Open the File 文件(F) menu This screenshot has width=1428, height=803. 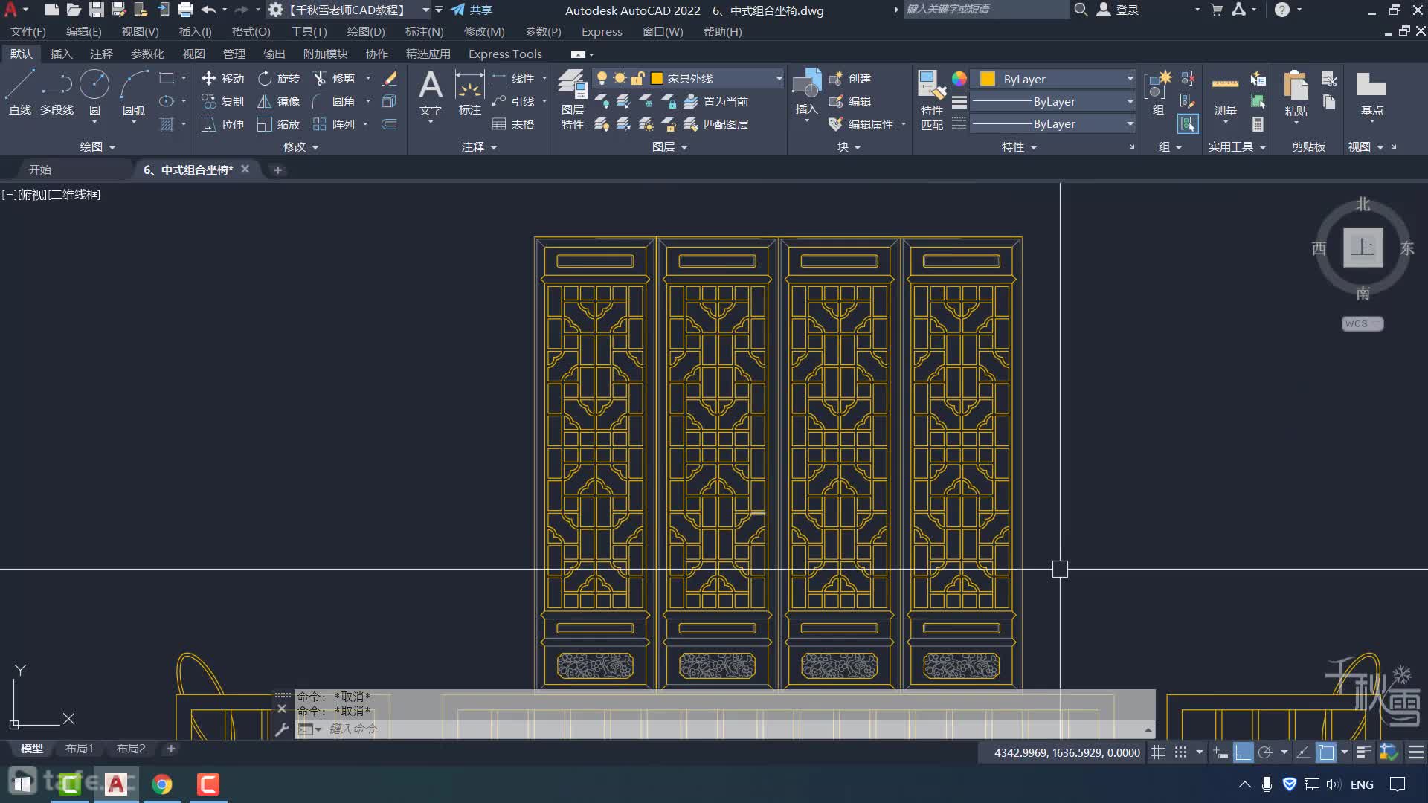pyautogui.click(x=28, y=32)
